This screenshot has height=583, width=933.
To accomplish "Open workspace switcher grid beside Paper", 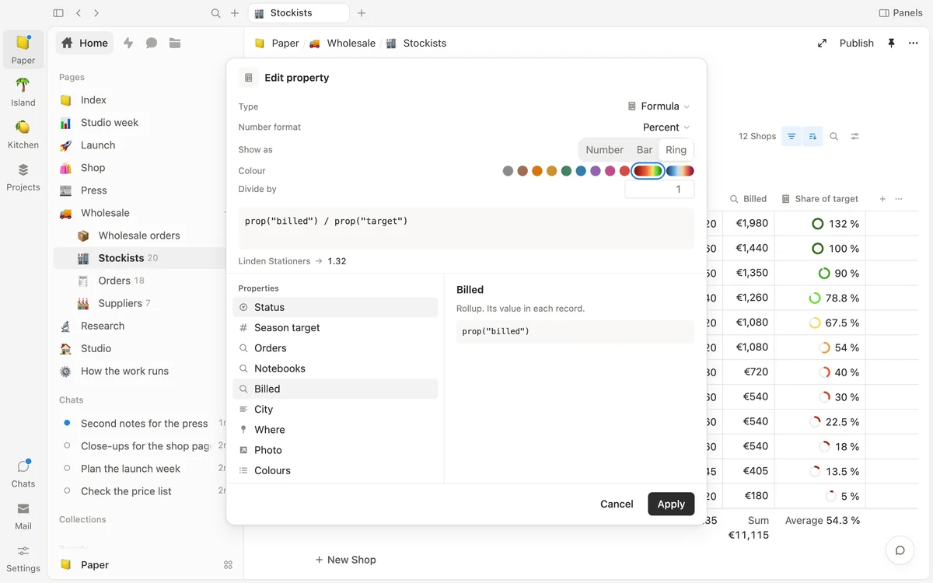I will (x=228, y=565).
